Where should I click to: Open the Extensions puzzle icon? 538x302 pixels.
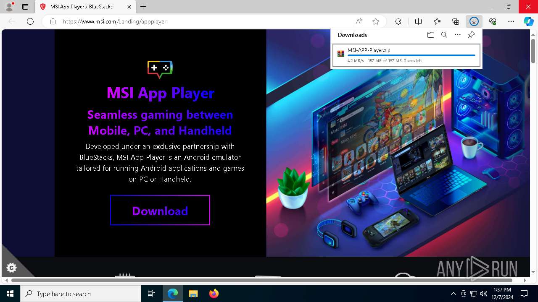[398, 21]
